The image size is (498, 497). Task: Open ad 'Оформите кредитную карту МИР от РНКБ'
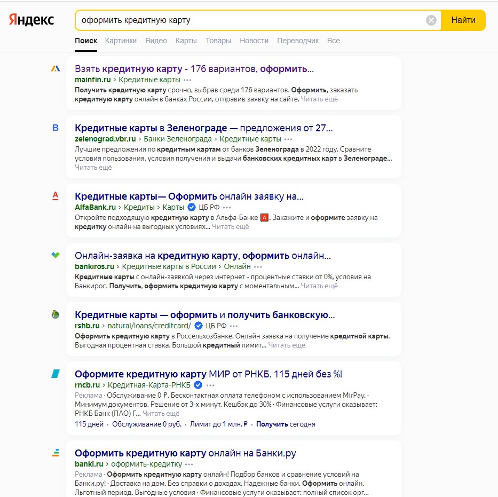(x=208, y=374)
